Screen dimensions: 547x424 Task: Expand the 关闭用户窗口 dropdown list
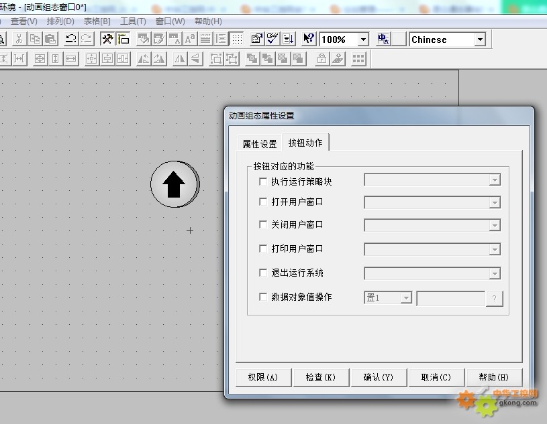click(x=495, y=225)
